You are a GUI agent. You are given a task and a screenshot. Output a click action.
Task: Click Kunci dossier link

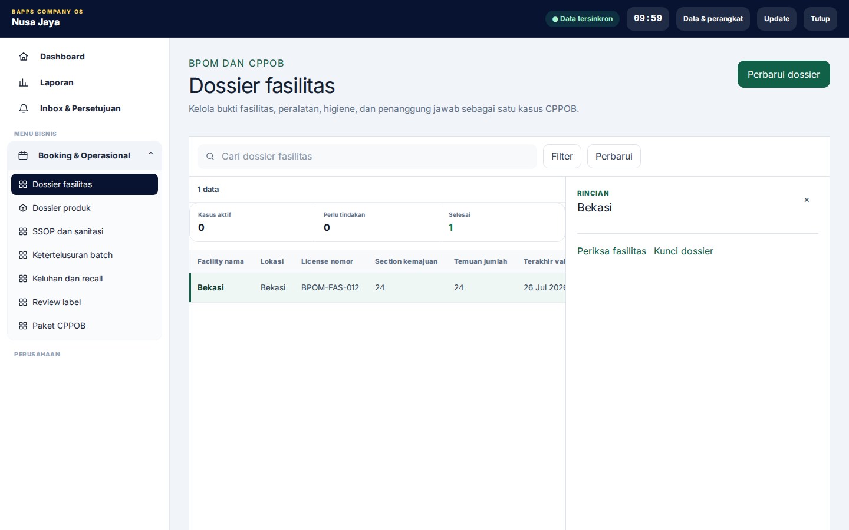click(x=683, y=251)
